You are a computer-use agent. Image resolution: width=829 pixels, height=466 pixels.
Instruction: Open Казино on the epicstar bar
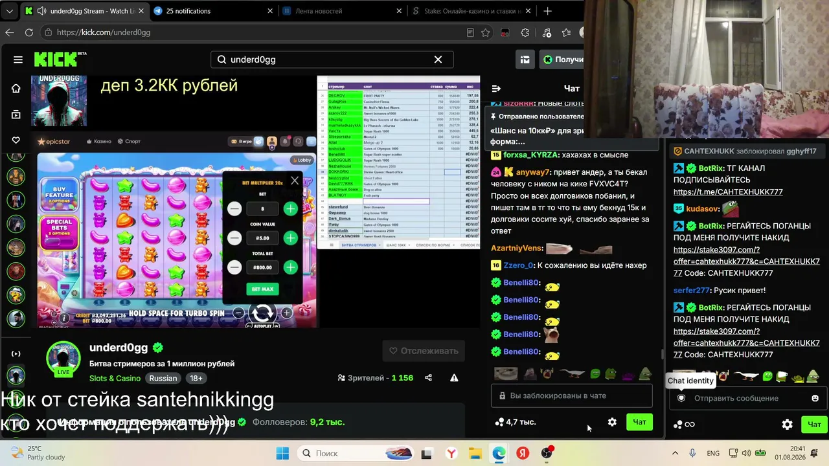point(99,141)
